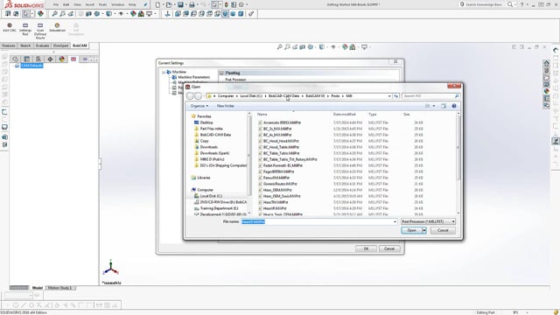Click Cancel in the Open dialog
The width and height of the screenshot is (560, 315).
(443, 231)
